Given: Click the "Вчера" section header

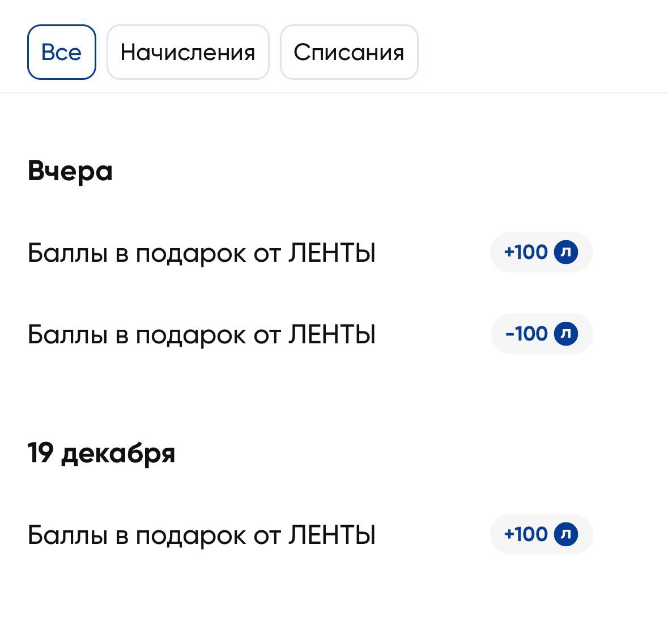Looking at the screenshot, I should 70,171.
